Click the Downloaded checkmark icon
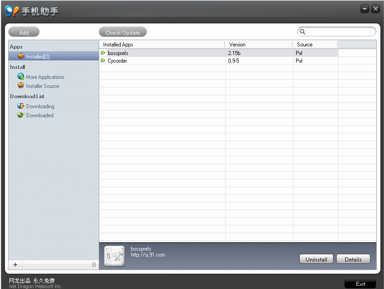The image size is (384, 289). (x=21, y=115)
